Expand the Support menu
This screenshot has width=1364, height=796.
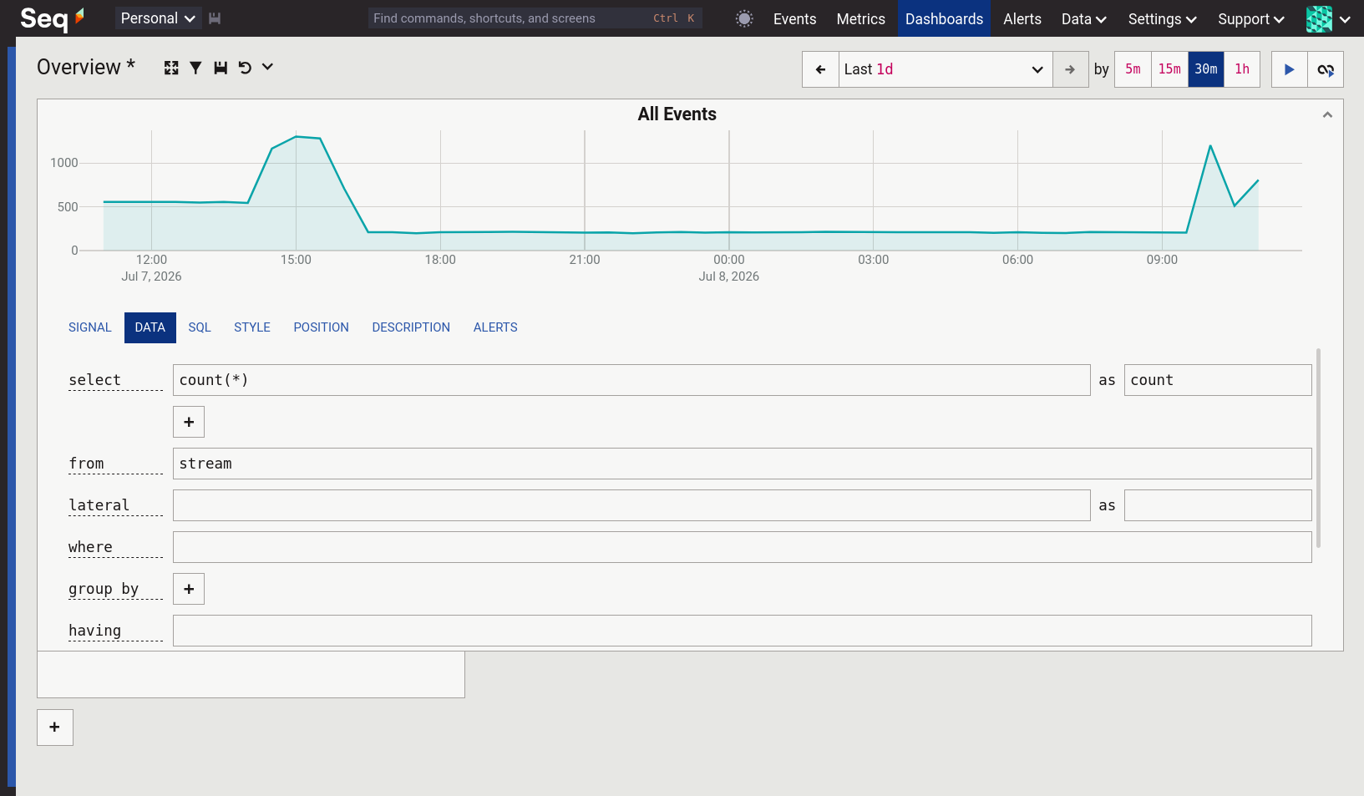click(1250, 18)
